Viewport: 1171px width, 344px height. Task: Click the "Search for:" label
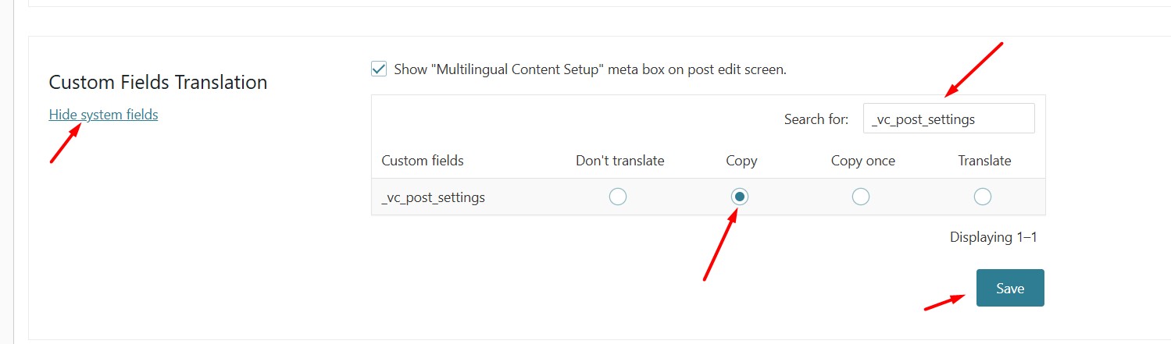pos(816,119)
